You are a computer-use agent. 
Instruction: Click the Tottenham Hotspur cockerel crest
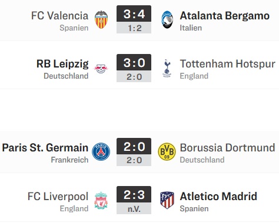167,68
